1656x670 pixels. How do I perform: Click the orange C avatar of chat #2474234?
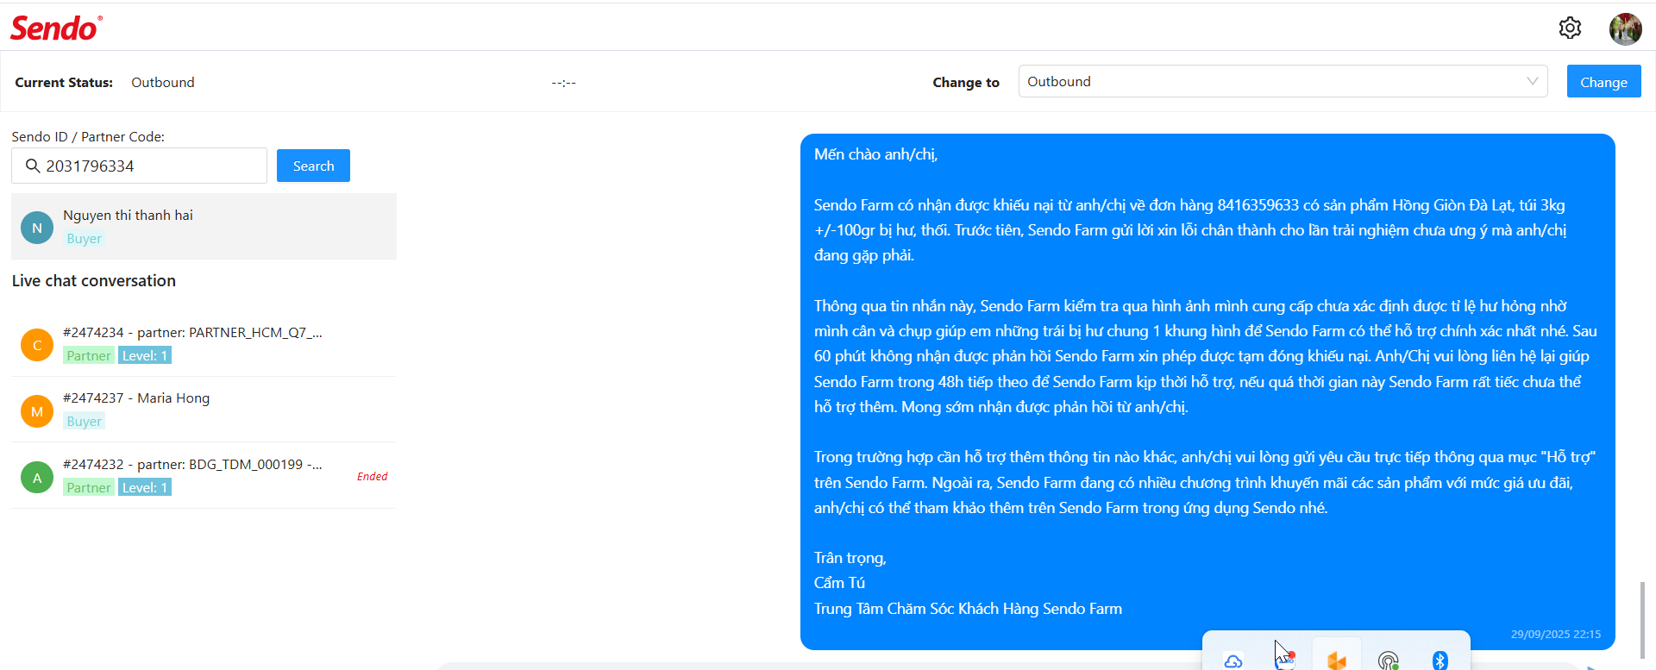coord(37,345)
